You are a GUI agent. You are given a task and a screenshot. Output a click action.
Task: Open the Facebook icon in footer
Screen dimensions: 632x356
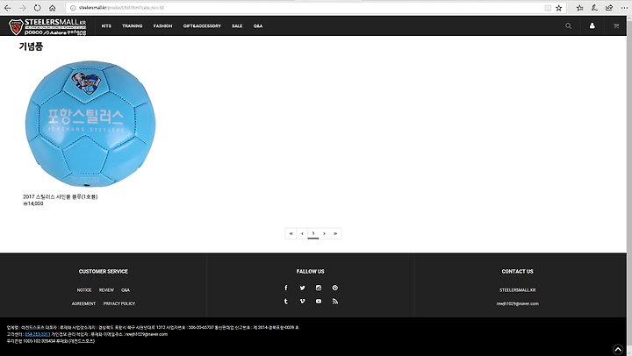286,288
